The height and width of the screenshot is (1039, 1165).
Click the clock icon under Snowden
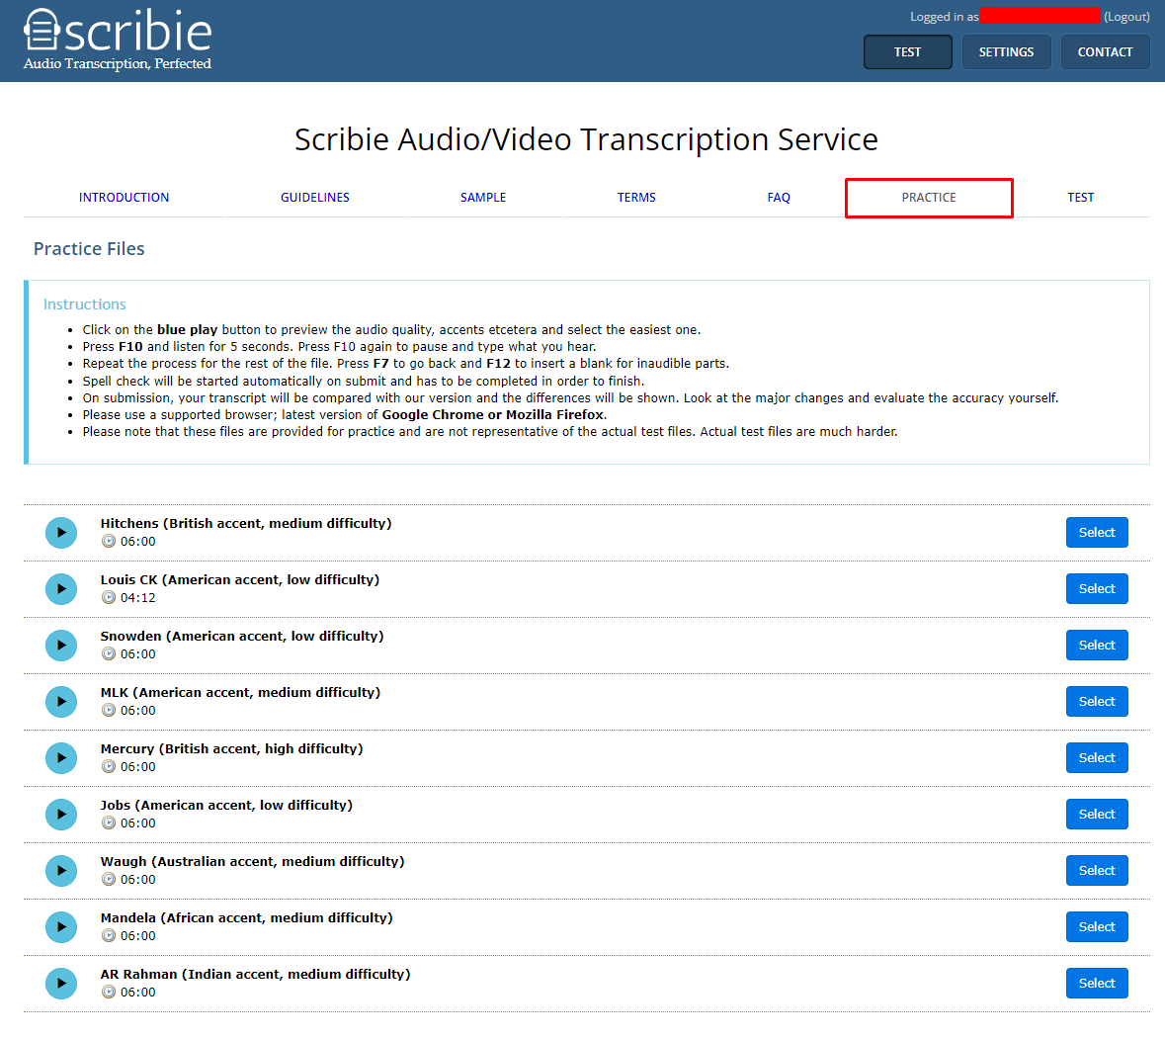(x=109, y=654)
